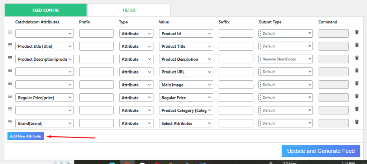Switch to the FILTER tab
This screenshot has height=164, width=367.
tap(129, 10)
